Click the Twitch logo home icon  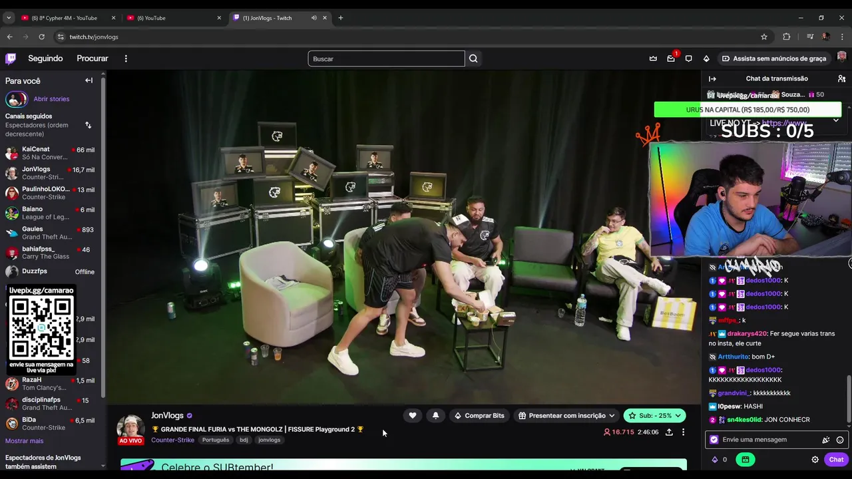[x=11, y=59]
